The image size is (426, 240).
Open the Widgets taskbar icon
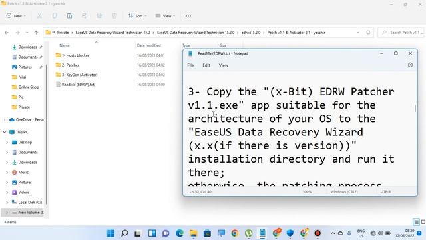(x=152, y=233)
